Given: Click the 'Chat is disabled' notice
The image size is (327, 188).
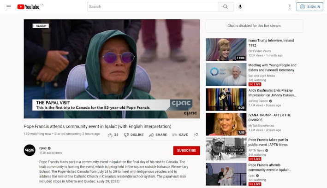Looking at the screenshot, I should pos(254,26).
